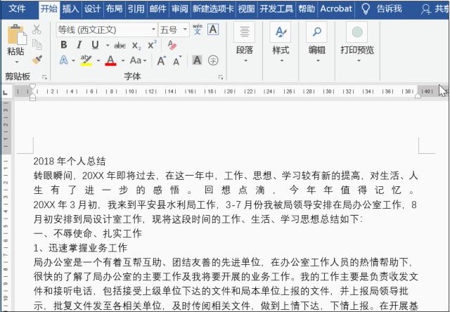Open the 粘贴 paste options arrow
Image resolution: width=450 pixels, height=312 pixels.
pyautogui.click(x=17, y=62)
